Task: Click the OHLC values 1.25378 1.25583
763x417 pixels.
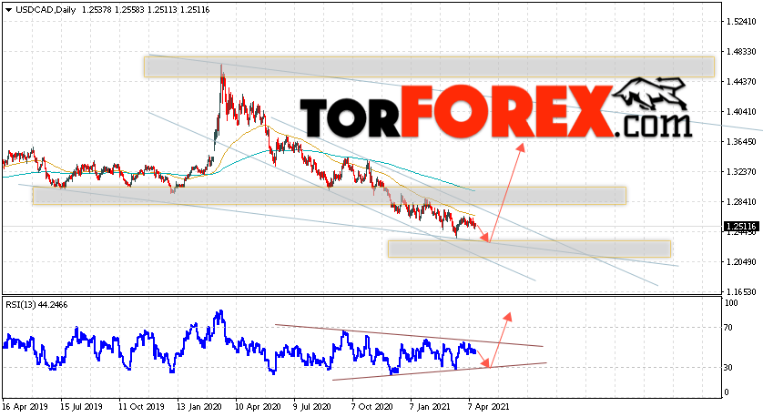Action: pyautogui.click(x=112, y=10)
